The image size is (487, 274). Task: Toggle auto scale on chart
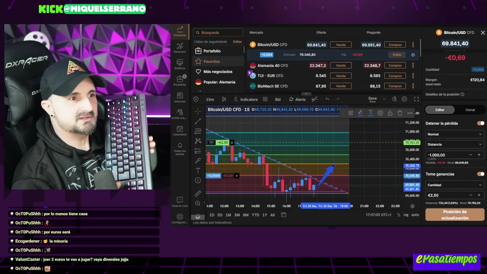[415, 215]
